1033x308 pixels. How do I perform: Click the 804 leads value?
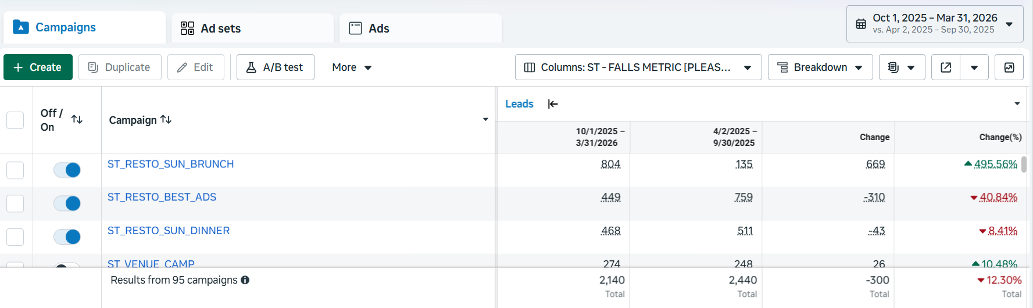[610, 164]
